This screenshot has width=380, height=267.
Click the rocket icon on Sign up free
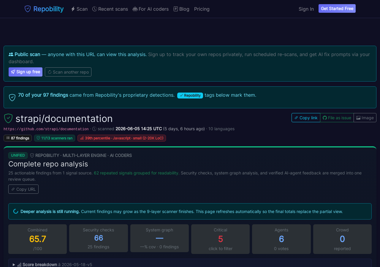pyautogui.click(x=13, y=72)
